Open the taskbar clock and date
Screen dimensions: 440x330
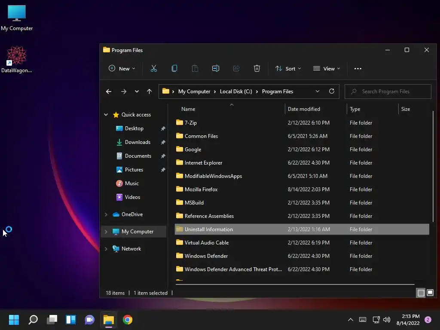pos(408,320)
